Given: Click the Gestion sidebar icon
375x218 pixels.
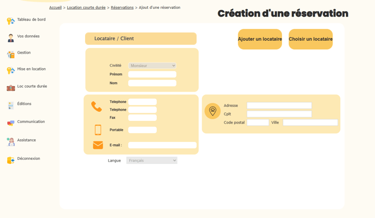Looking at the screenshot, I should [11, 54].
